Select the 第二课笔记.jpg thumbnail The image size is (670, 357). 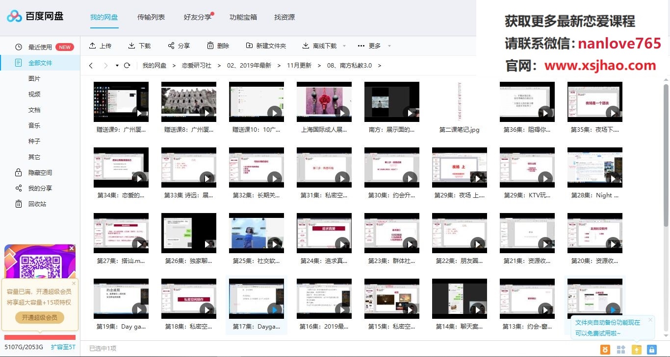(460, 102)
